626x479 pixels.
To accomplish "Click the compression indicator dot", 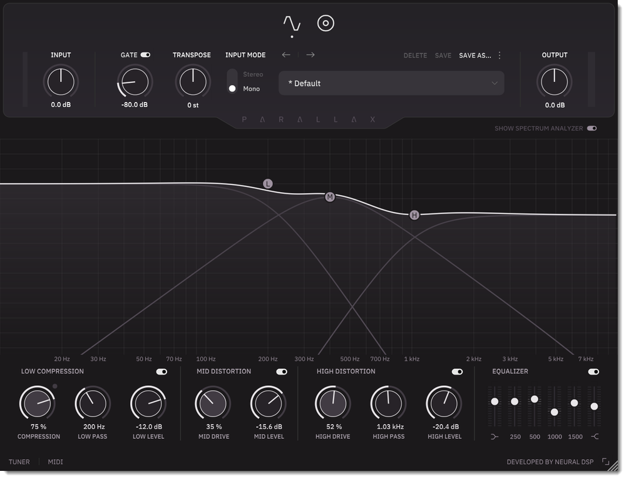I will click(x=54, y=386).
